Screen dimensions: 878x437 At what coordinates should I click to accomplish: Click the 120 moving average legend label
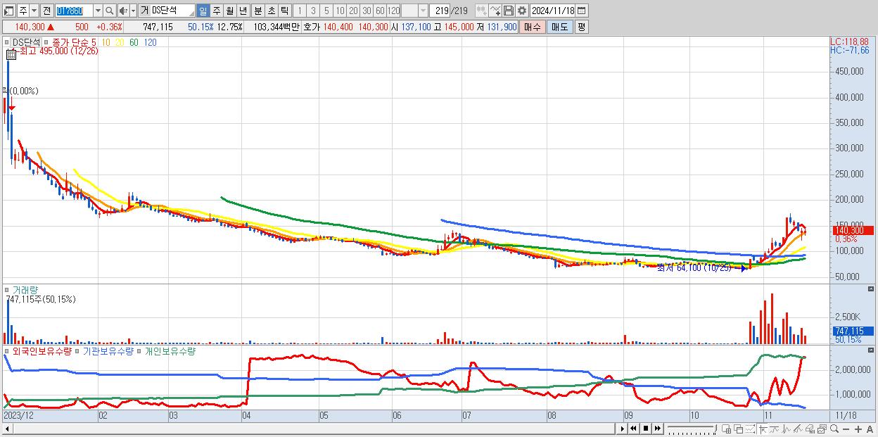click(150, 42)
